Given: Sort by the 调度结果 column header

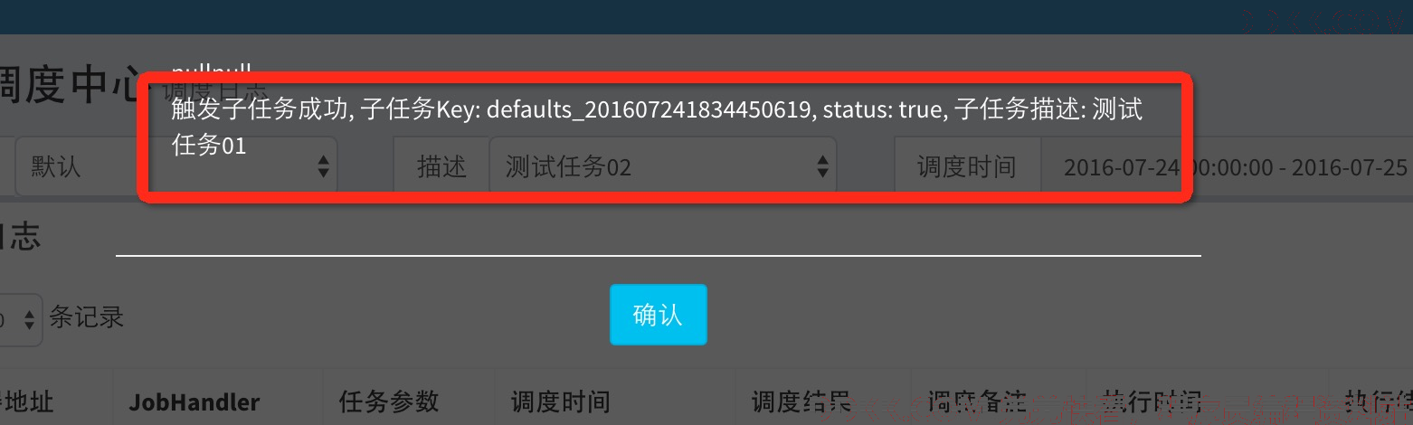Looking at the screenshot, I should (801, 402).
